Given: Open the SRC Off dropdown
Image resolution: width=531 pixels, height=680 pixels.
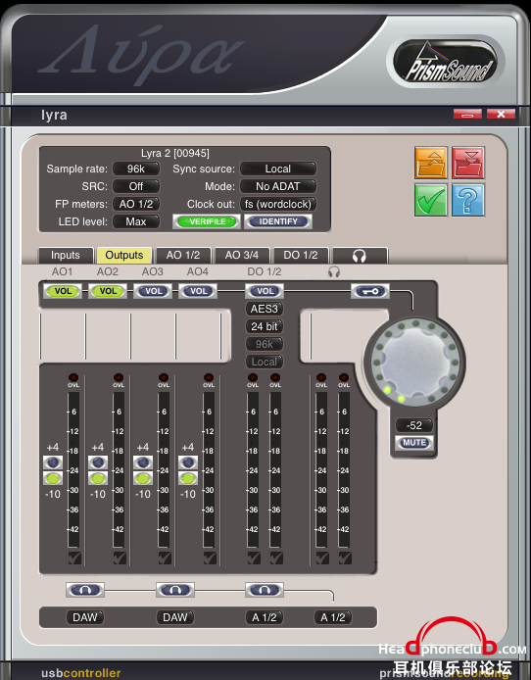Looking at the screenshot, I should coord(136,186).
